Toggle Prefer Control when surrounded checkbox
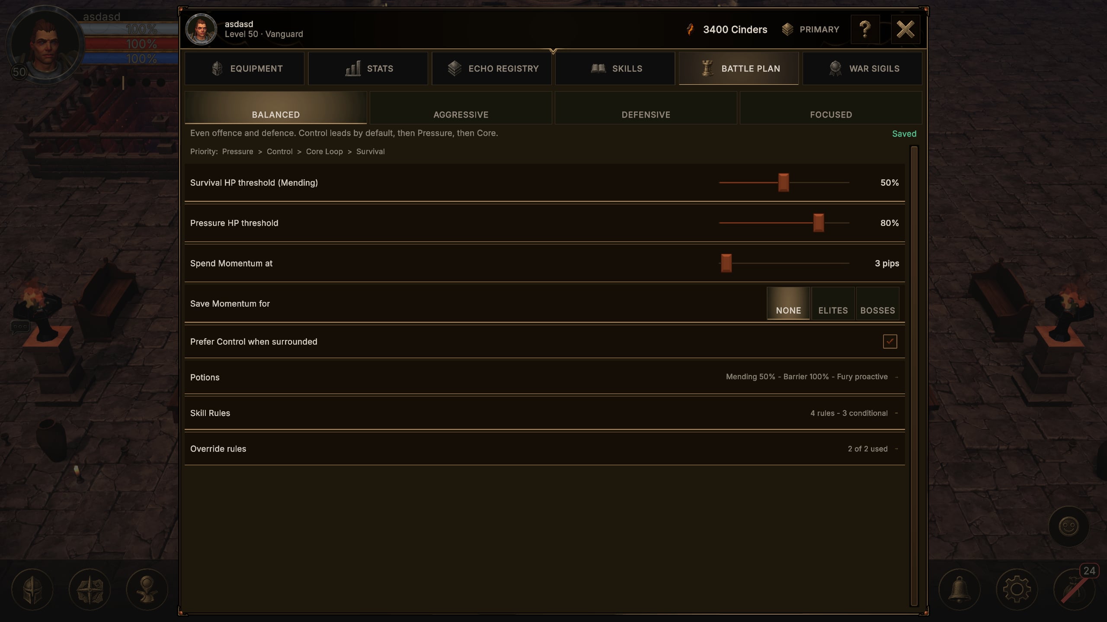This screenshot has height=622, width=1107. [x=890, y=342]
